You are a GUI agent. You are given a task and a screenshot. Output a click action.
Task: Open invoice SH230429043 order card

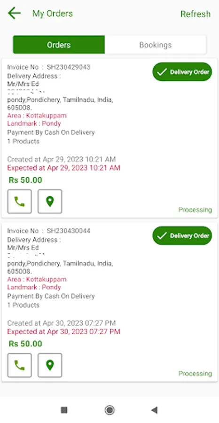click(x=109, y=138)
